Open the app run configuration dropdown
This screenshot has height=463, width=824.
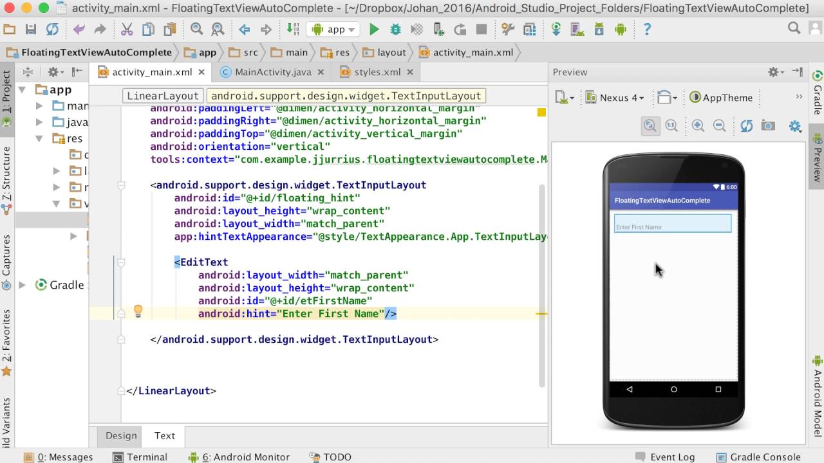click(334, 30)
